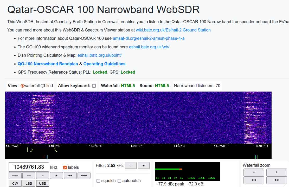Enable the squelch checkbox
The height and width of the screenshot is (187, 289).
click(98, 181)
